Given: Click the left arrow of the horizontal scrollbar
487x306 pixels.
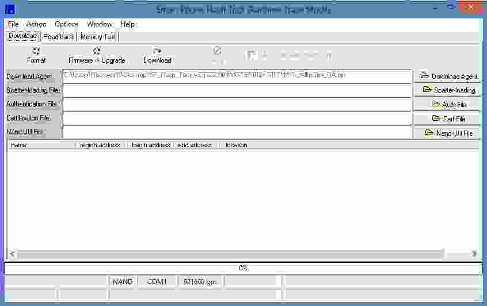Looking at the screenshot, I should [12, 254].
